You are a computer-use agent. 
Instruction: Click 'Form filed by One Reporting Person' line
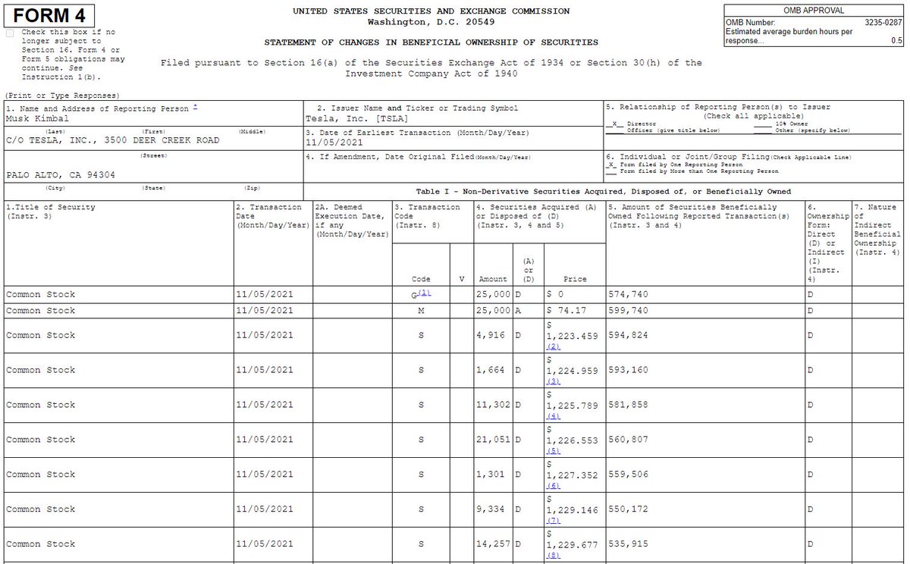tap(674, 164)
